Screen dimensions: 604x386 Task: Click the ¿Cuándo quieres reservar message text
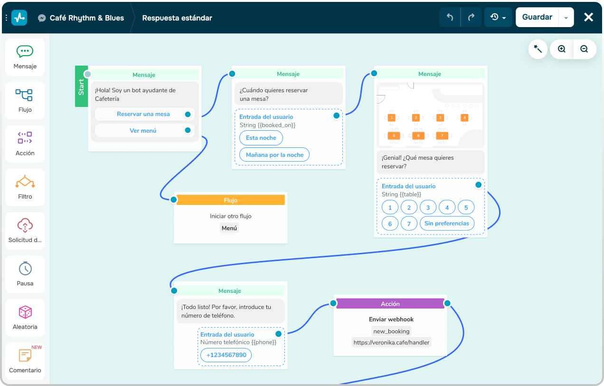click(x=274, y=94)
